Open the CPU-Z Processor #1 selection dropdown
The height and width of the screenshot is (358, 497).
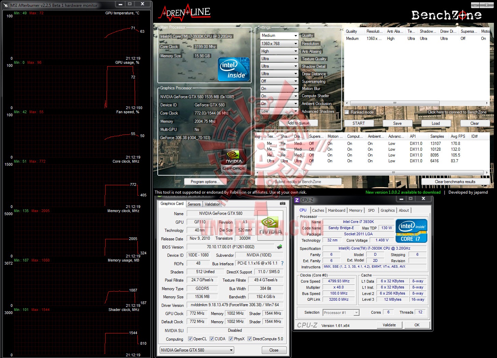(x=341, y=313)
